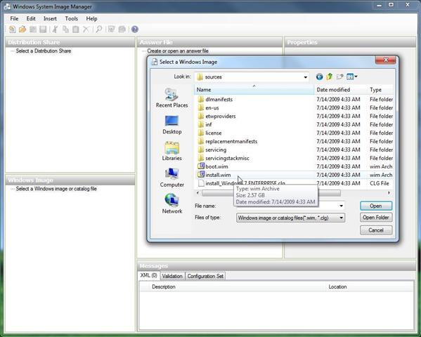Screen dimensions: 421x337
Task: Select the license folder
Action: [209, 133]
